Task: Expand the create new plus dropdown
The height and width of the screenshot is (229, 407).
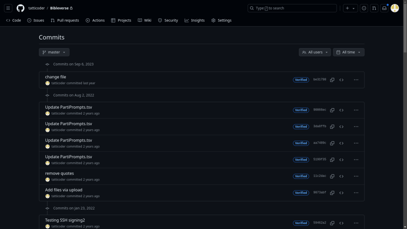Action: click(350, 8)
